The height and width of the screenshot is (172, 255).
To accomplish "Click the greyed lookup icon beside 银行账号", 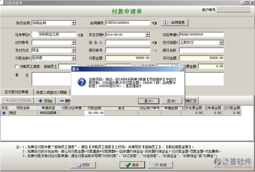I will (x=154, y=50).
